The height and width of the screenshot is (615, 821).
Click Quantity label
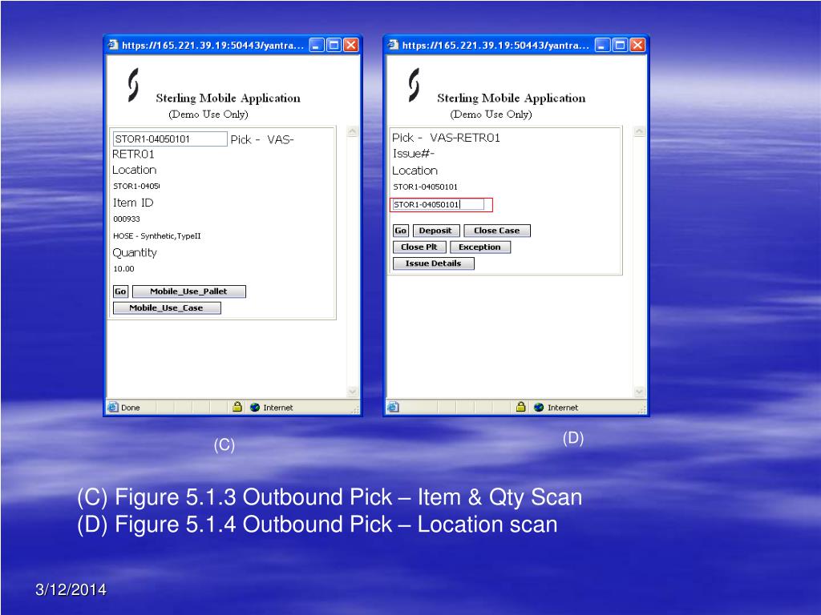click(135, 252)
